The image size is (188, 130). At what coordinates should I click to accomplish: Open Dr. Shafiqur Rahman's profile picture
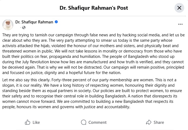[x=8, y=24]
